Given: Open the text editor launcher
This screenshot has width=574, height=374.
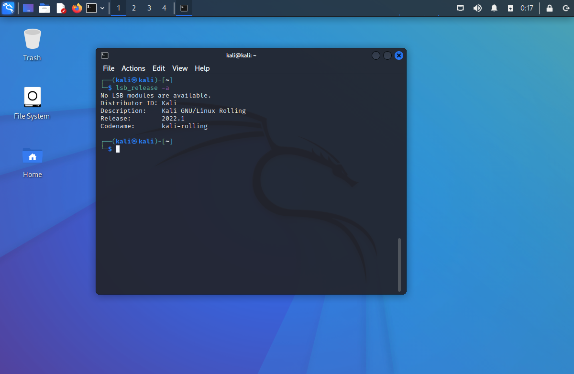Looking at the screenshot, I should [61, 8].
